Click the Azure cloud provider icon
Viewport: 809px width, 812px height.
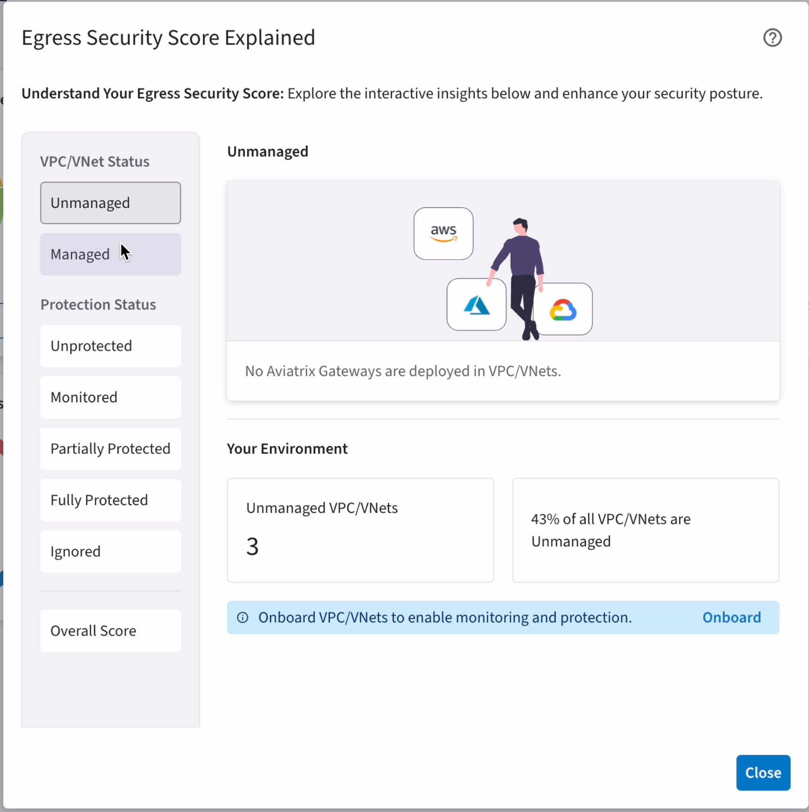(476, 305)
